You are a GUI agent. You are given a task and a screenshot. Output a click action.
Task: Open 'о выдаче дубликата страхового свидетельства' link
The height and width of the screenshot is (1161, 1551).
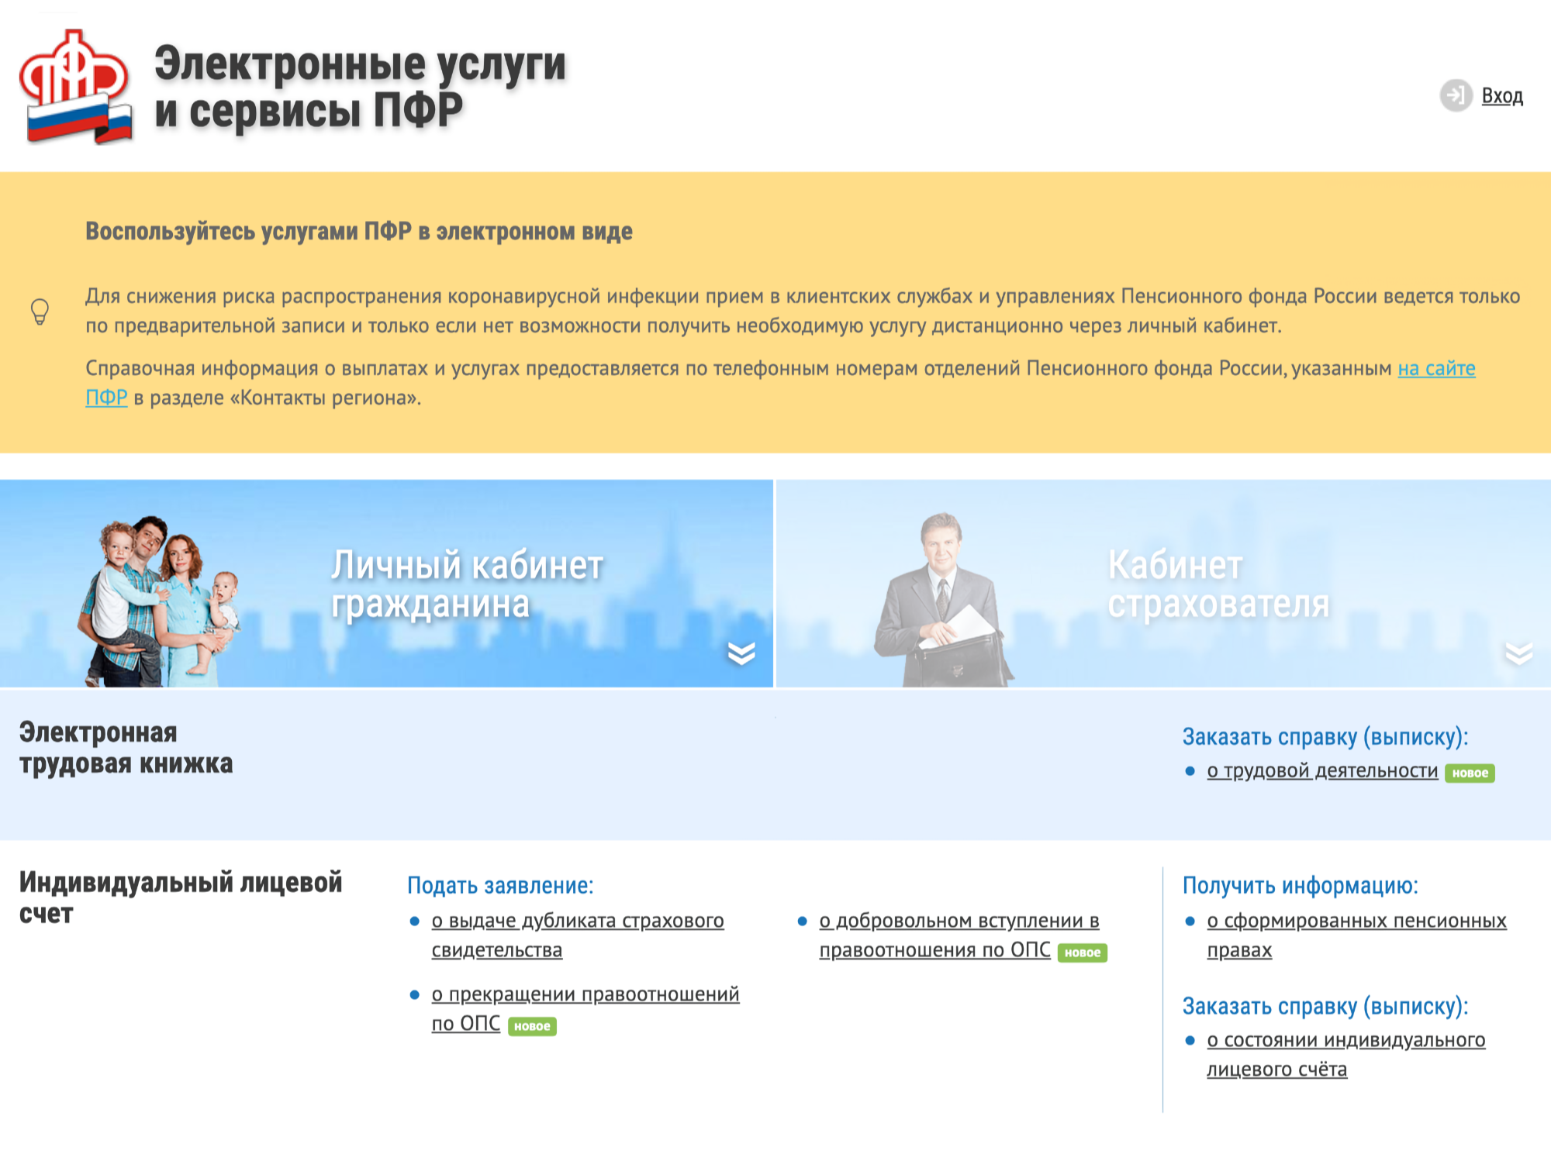coord(578,935)
